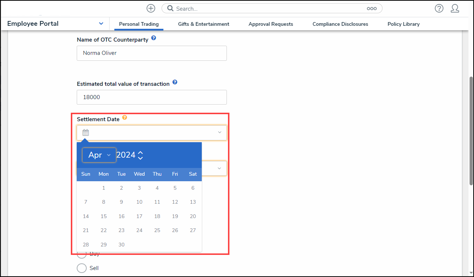This screenshot has width=474, height=277.
Task: Open the help question mark icon
Action: (x=439, y=8)
